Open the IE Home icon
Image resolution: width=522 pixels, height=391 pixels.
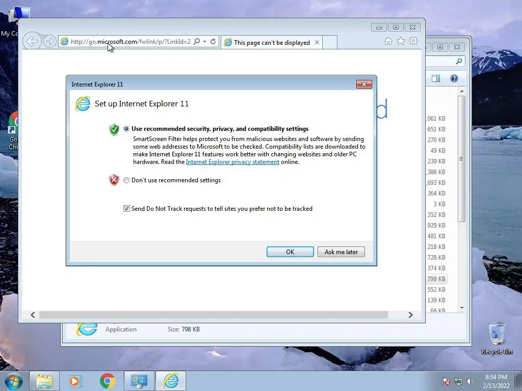pos(388,41)
